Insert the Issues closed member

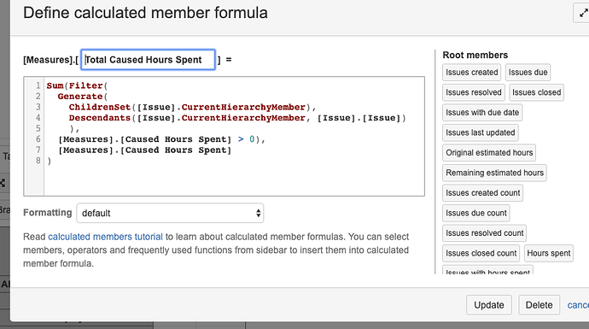point(536,92)
